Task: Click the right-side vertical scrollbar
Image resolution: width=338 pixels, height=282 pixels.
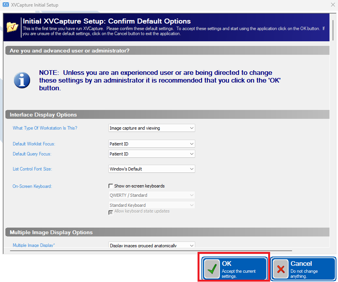Action: [x=333, y=30]
